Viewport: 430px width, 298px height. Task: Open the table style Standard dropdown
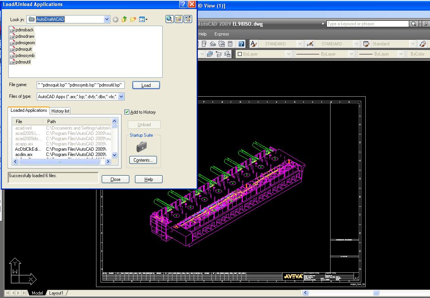413,44
